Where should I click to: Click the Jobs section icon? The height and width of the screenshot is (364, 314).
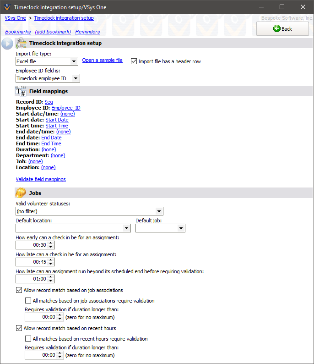pos(21,193)
